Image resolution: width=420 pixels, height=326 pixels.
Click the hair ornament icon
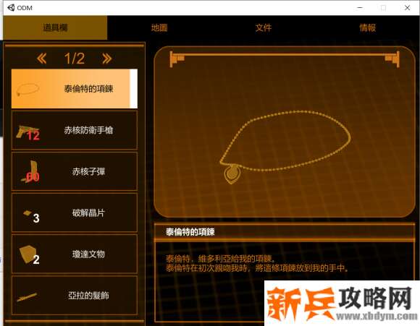pyautogui.click(x=27, y=297)
